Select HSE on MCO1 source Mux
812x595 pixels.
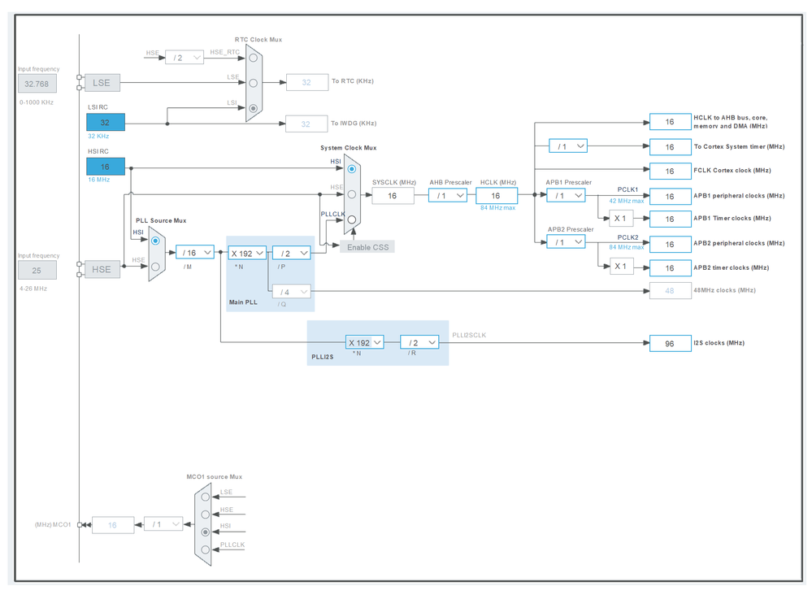pos(205,515)
